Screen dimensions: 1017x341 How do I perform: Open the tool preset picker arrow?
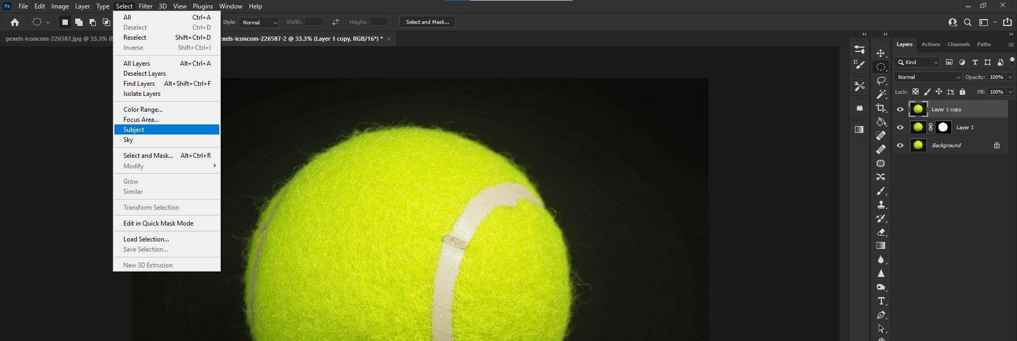pos(48,22)
